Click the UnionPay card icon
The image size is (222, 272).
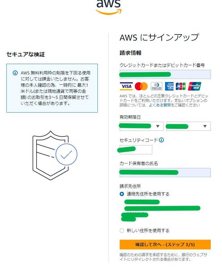click(x=195, y=86)
